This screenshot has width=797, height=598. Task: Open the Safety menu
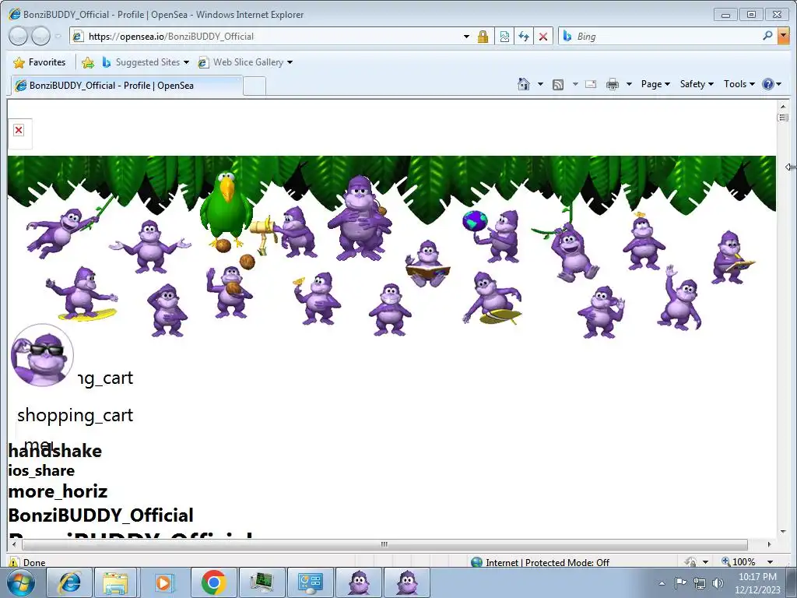[697, 84]
